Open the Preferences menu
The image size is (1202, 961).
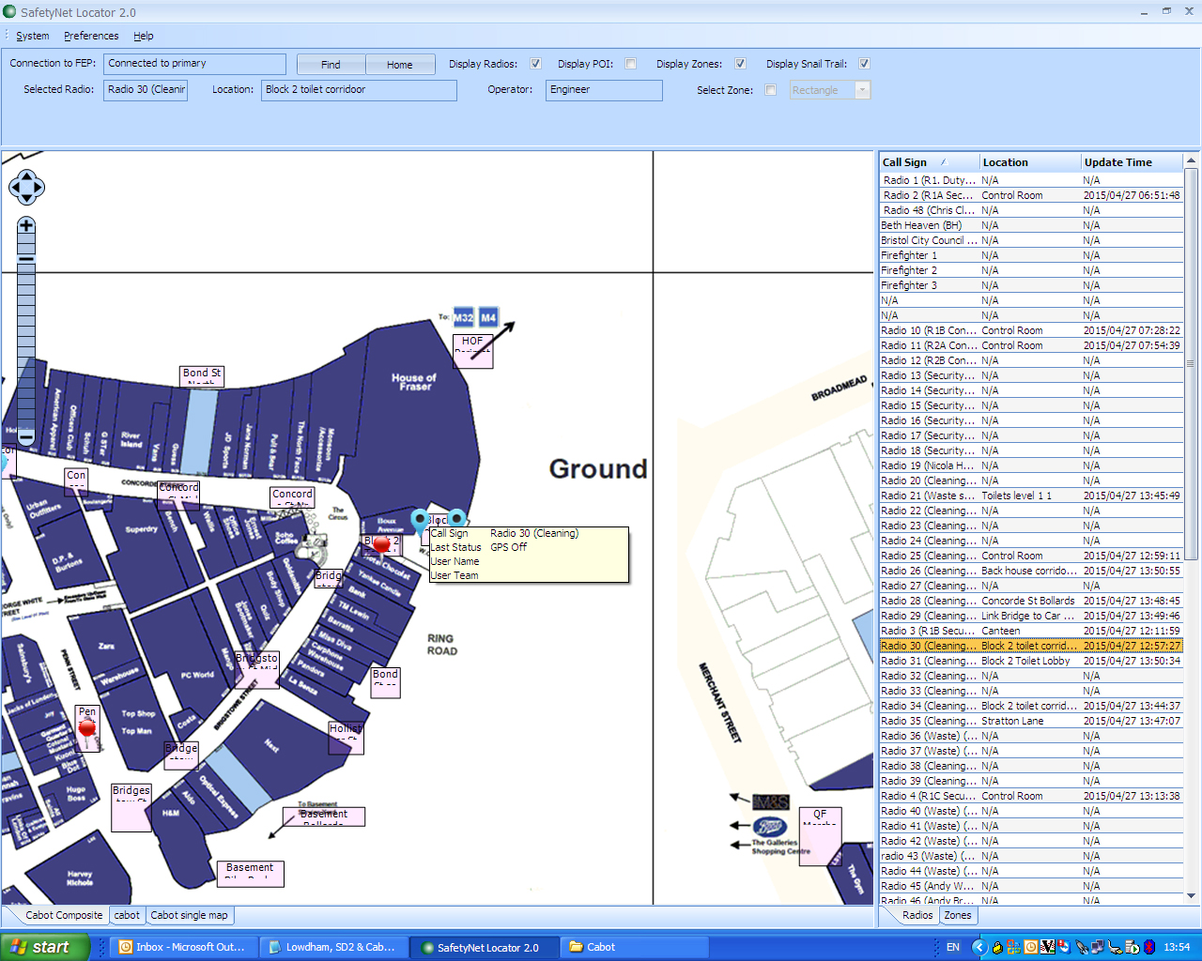coord(91,36)
